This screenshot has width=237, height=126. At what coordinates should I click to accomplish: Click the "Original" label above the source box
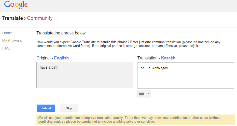point(43,58)
